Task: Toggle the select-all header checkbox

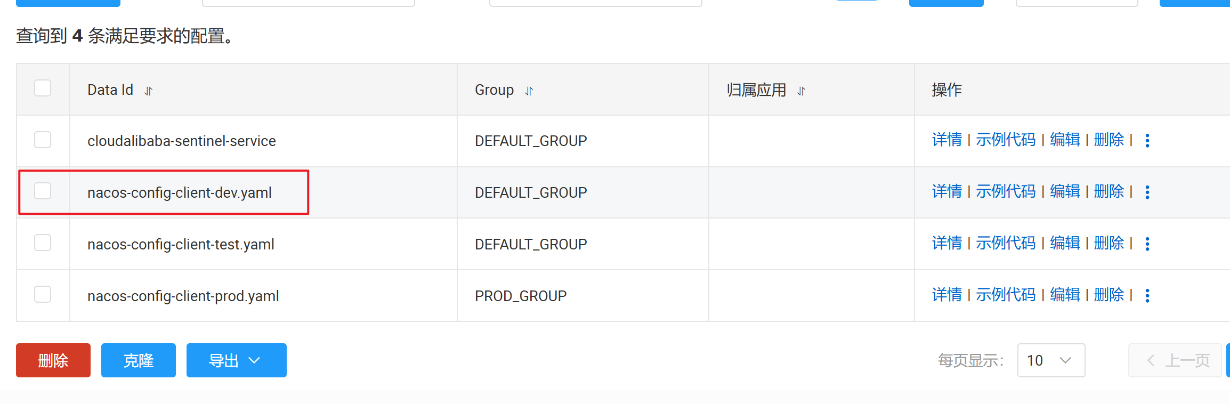Action: [43, 88]
